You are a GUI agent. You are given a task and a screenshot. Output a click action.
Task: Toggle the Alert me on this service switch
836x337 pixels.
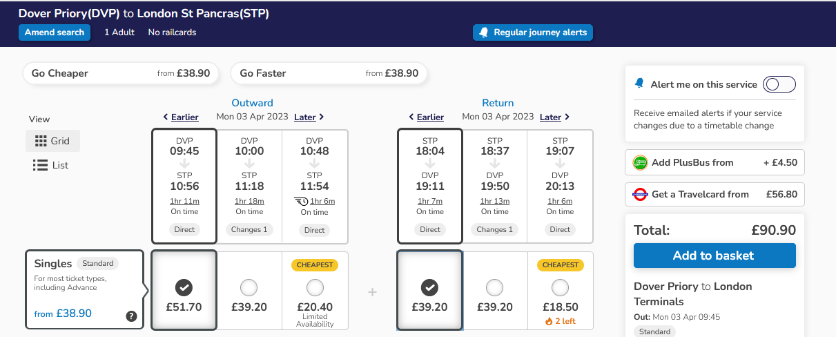(779, 84)
